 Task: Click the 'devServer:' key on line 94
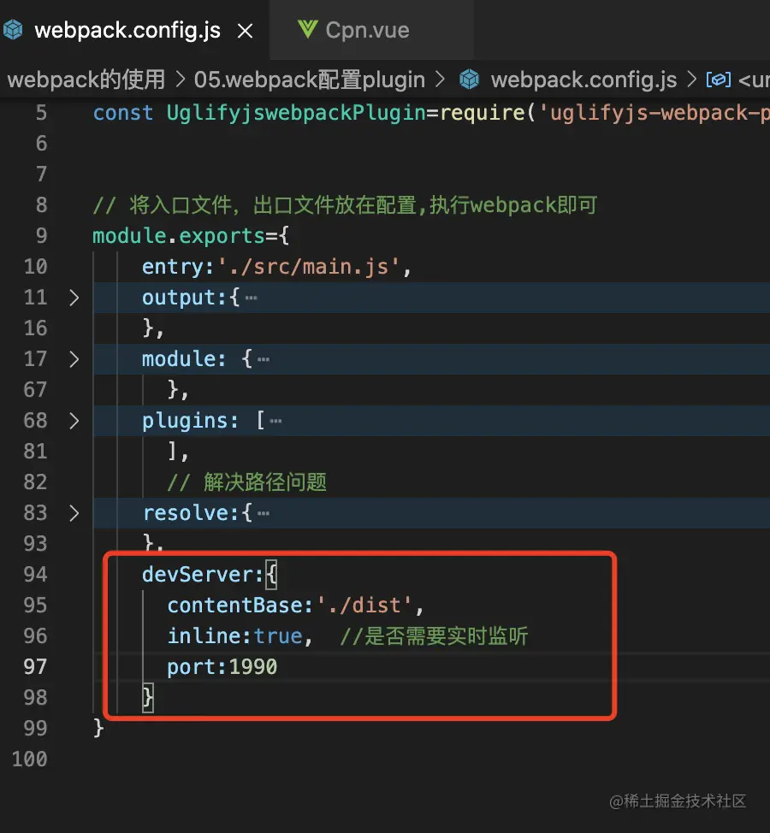click(203, 575)
